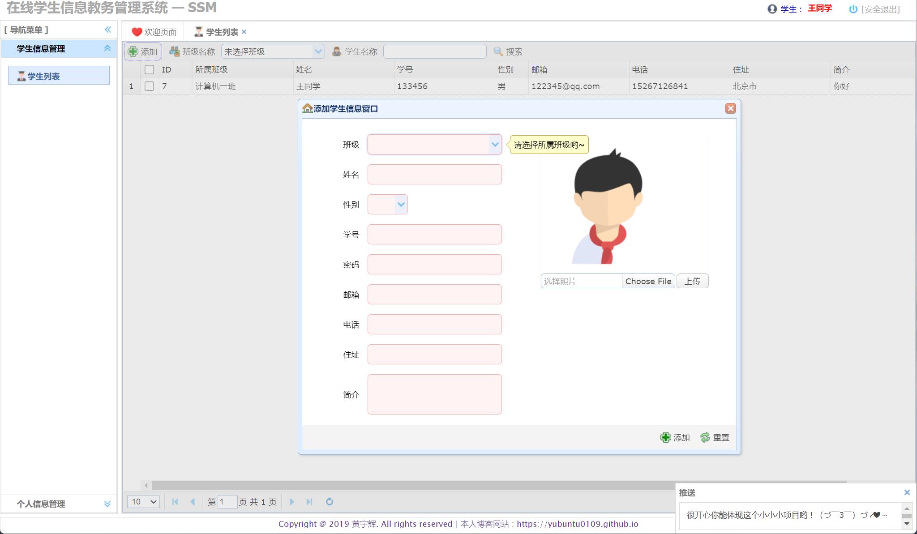The image size is (917, 534).
Task: Click the refresh icon in pagination bar
Action: 330,502
